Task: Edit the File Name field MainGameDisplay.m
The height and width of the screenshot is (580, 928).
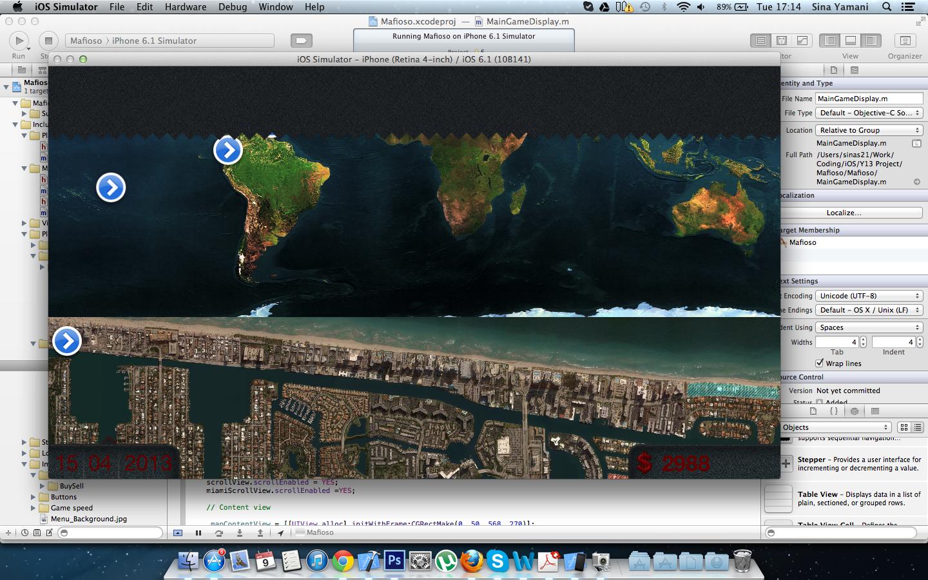Action: tap(869, 99)
